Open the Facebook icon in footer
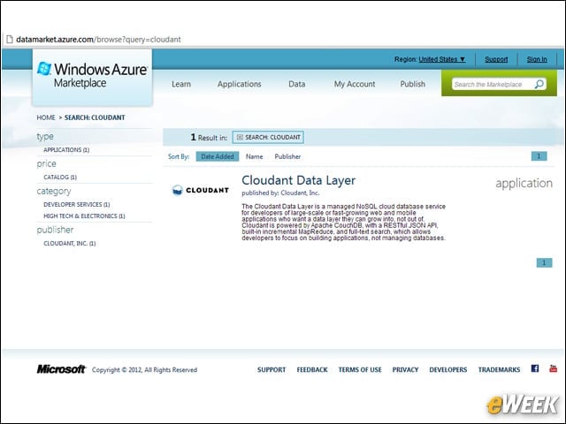The height and width of the screenshot is (424, 566). coord(534,368)
